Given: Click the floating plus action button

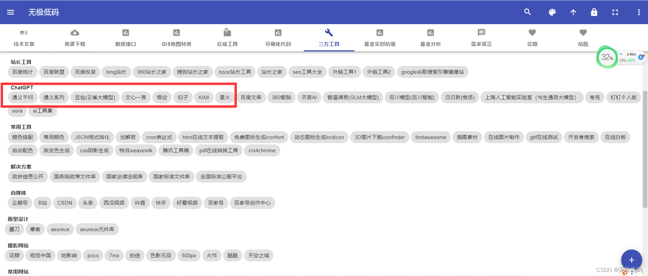Looking at the screenshot, I should pyautogui.click(x=631, y=260).
